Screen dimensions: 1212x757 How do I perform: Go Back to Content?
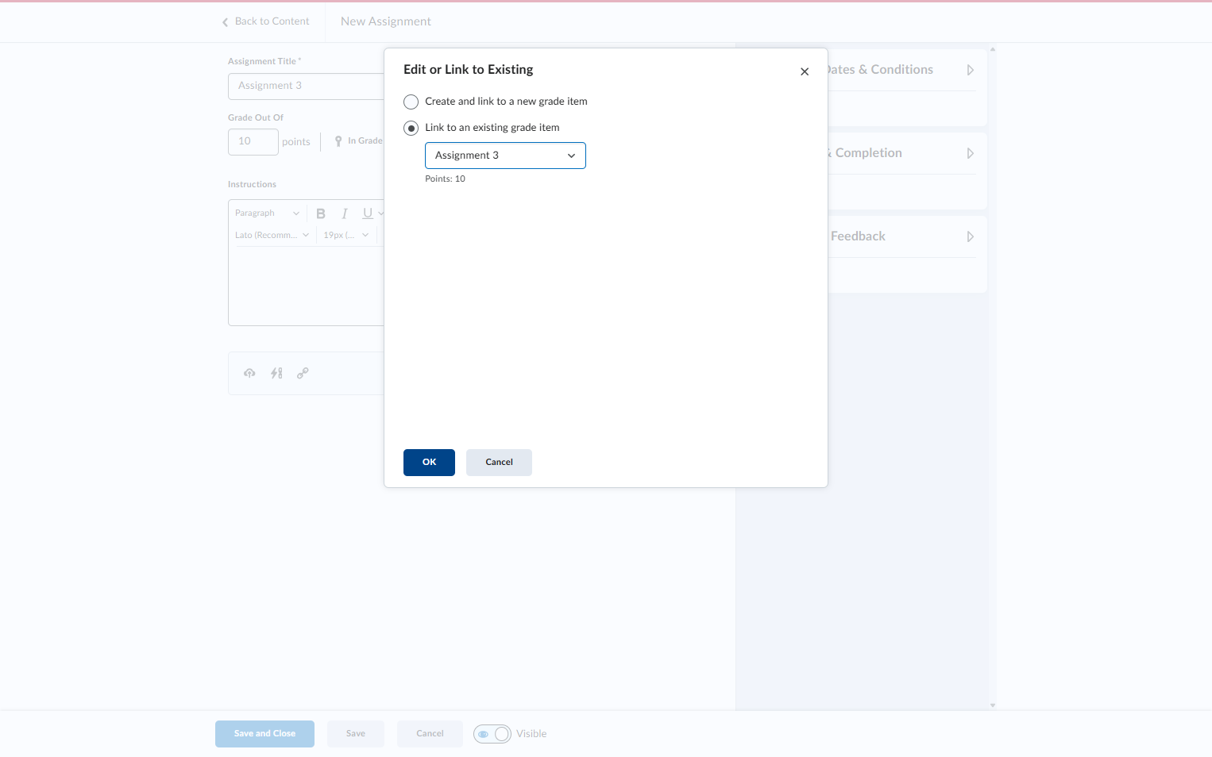click(266, 21)
